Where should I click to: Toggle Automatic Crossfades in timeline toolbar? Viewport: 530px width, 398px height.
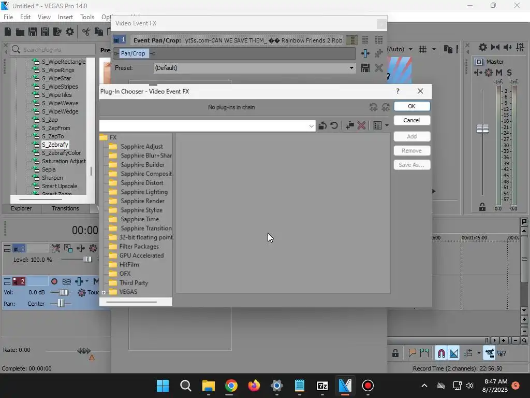coord(454,353)
